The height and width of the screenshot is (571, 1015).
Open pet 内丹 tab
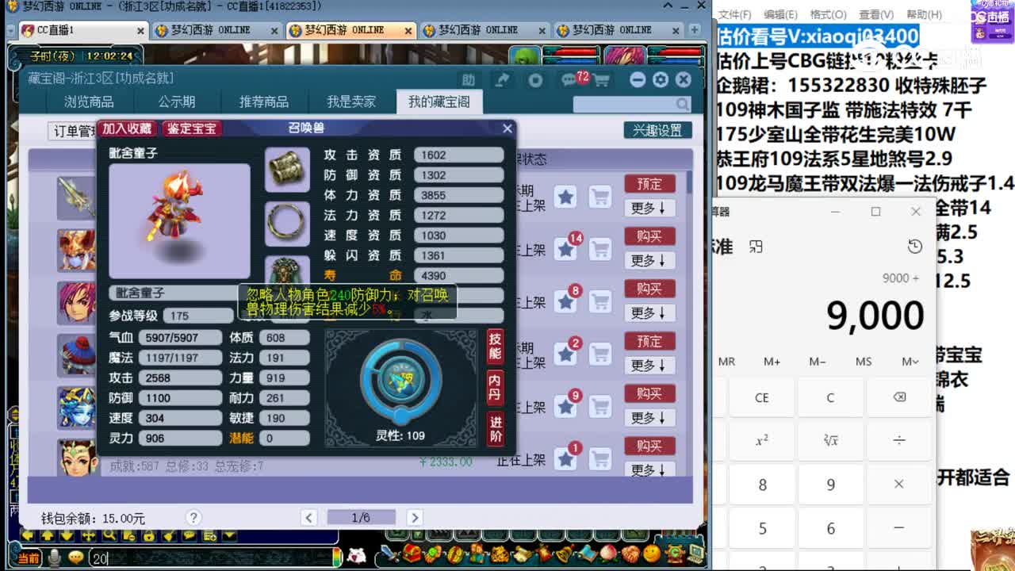(495, 388)
